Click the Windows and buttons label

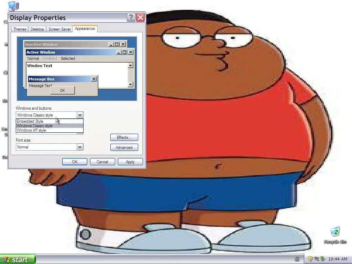[x=34, y=108]
